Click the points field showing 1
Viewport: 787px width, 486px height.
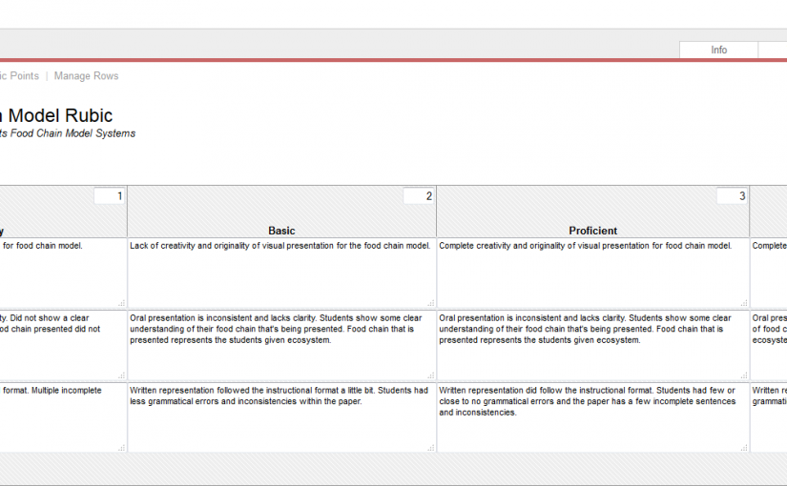(109, 196)
